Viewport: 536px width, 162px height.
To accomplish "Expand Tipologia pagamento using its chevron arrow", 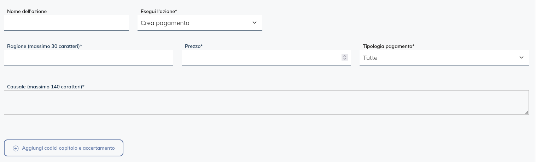I will point(521,57).
